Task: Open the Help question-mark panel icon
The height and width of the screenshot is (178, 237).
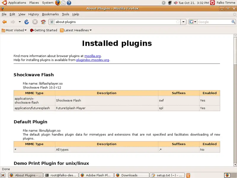Action: 69,3
